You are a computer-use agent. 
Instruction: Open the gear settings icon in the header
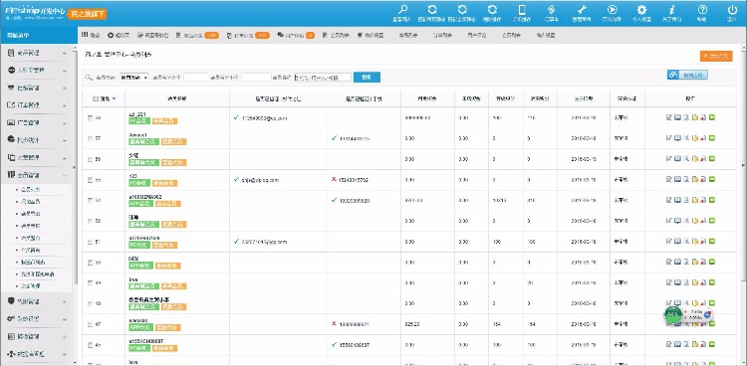tap(641, 10)
